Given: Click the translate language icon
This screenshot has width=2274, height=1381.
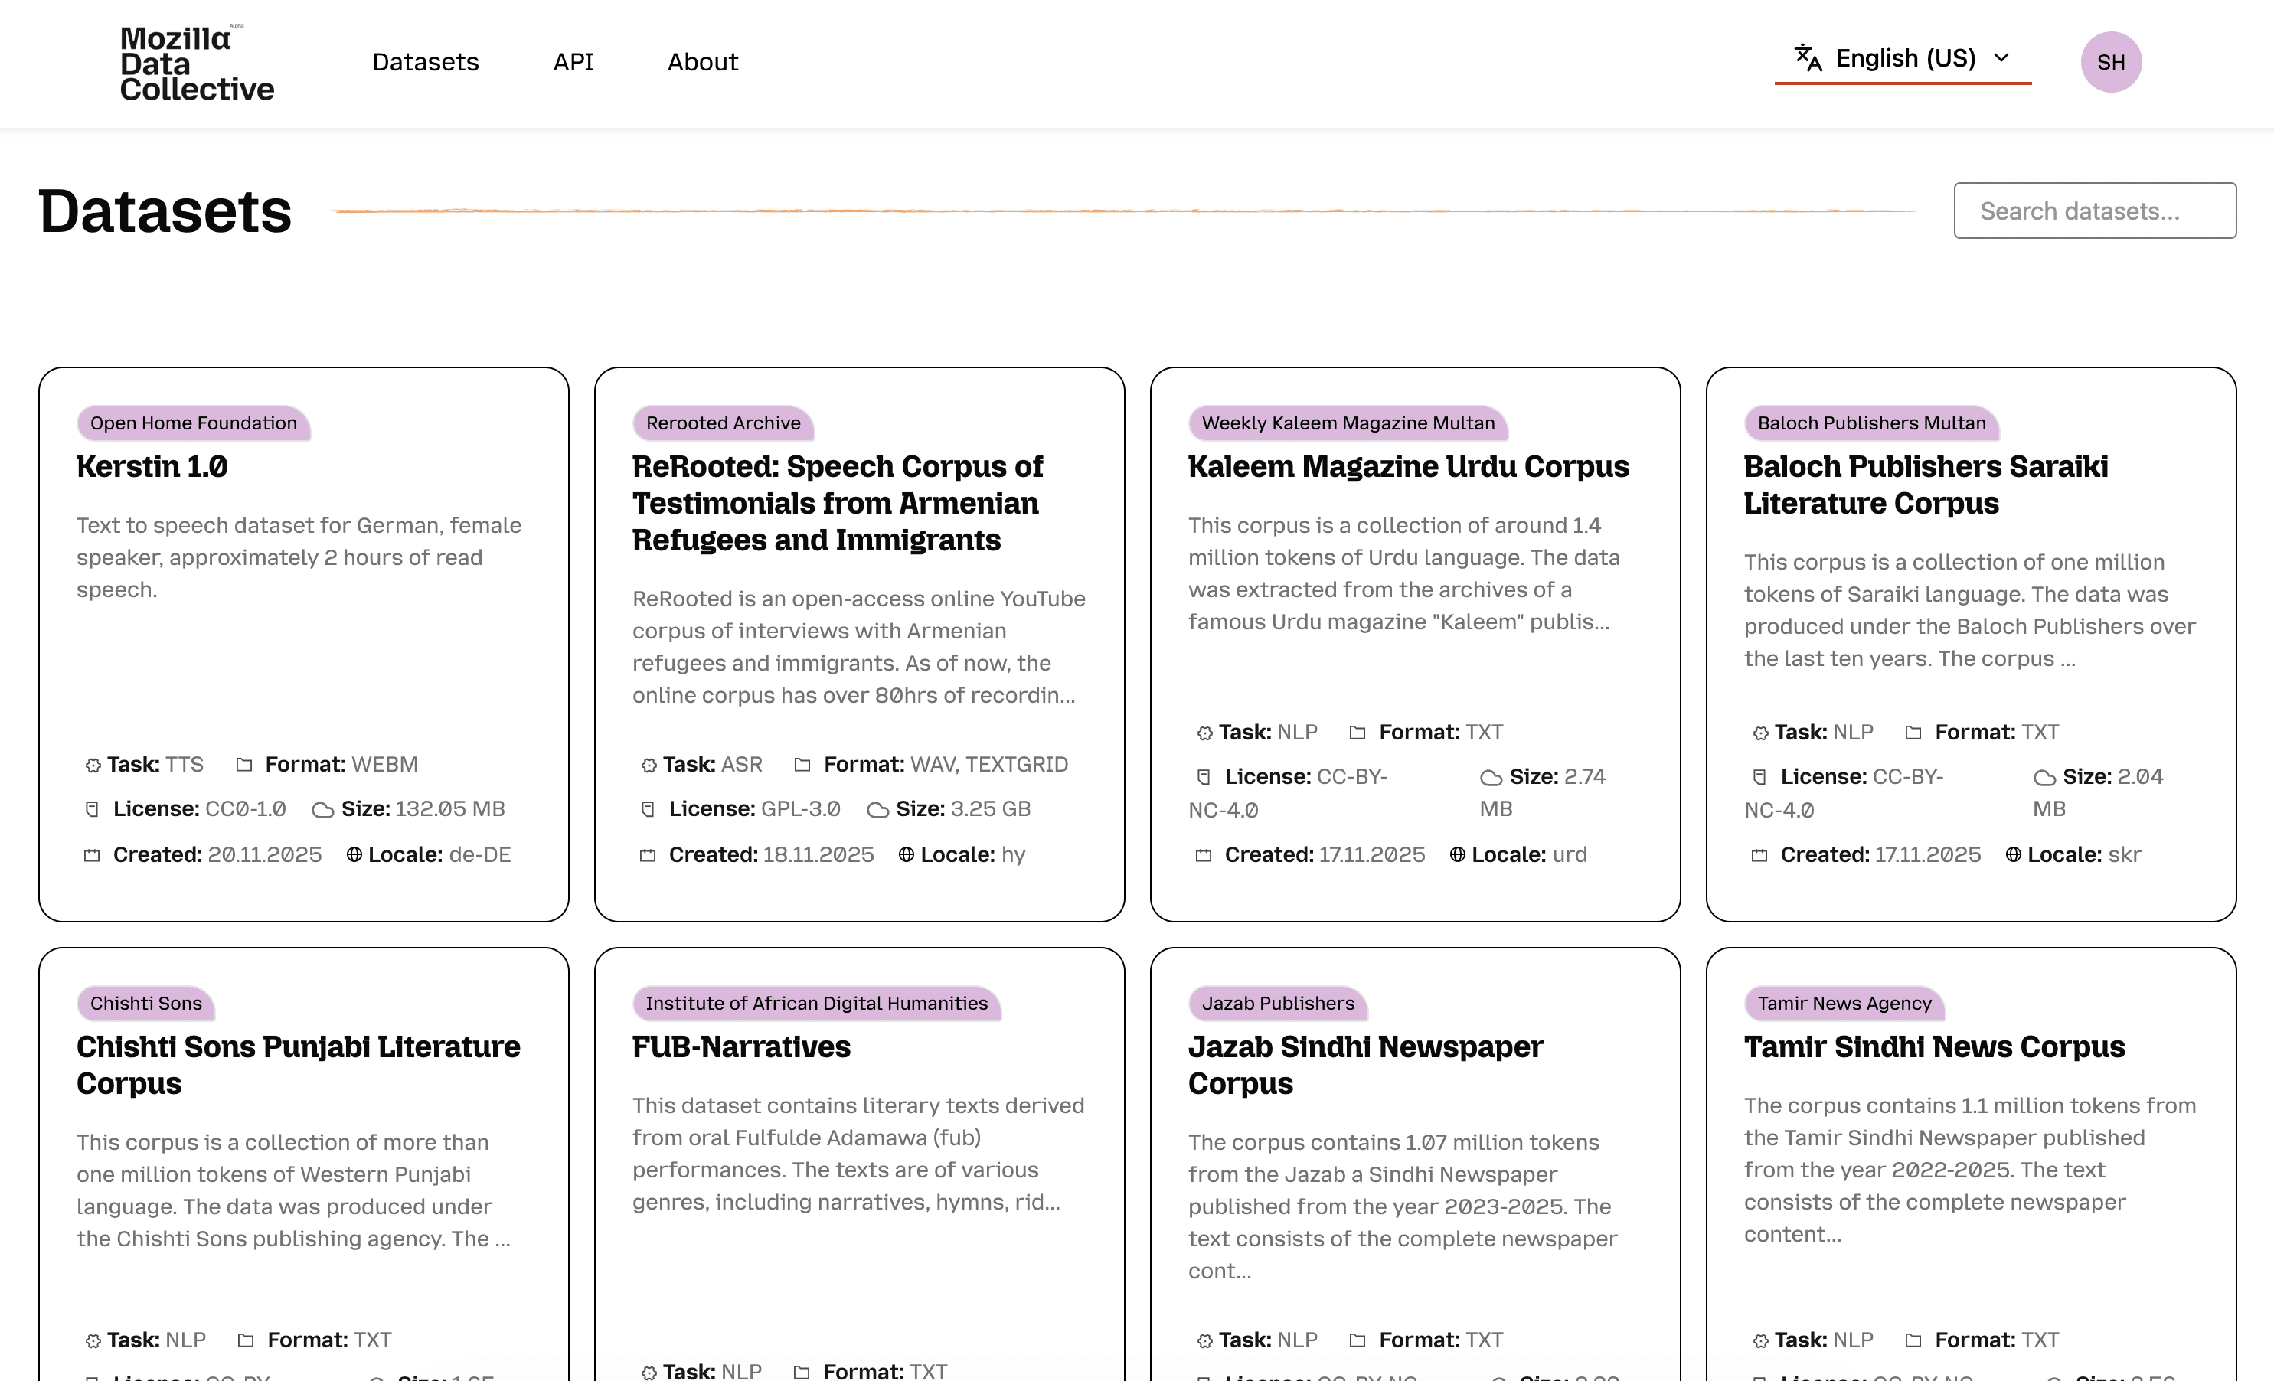Looking at the screenshot, I should coord(1807,58).
